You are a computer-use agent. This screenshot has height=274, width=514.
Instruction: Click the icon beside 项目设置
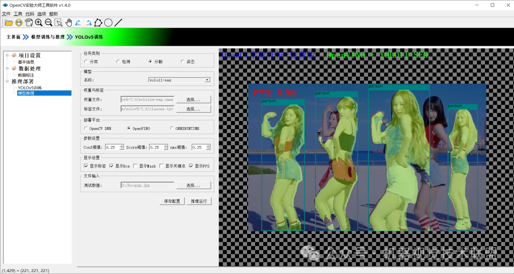14,55
